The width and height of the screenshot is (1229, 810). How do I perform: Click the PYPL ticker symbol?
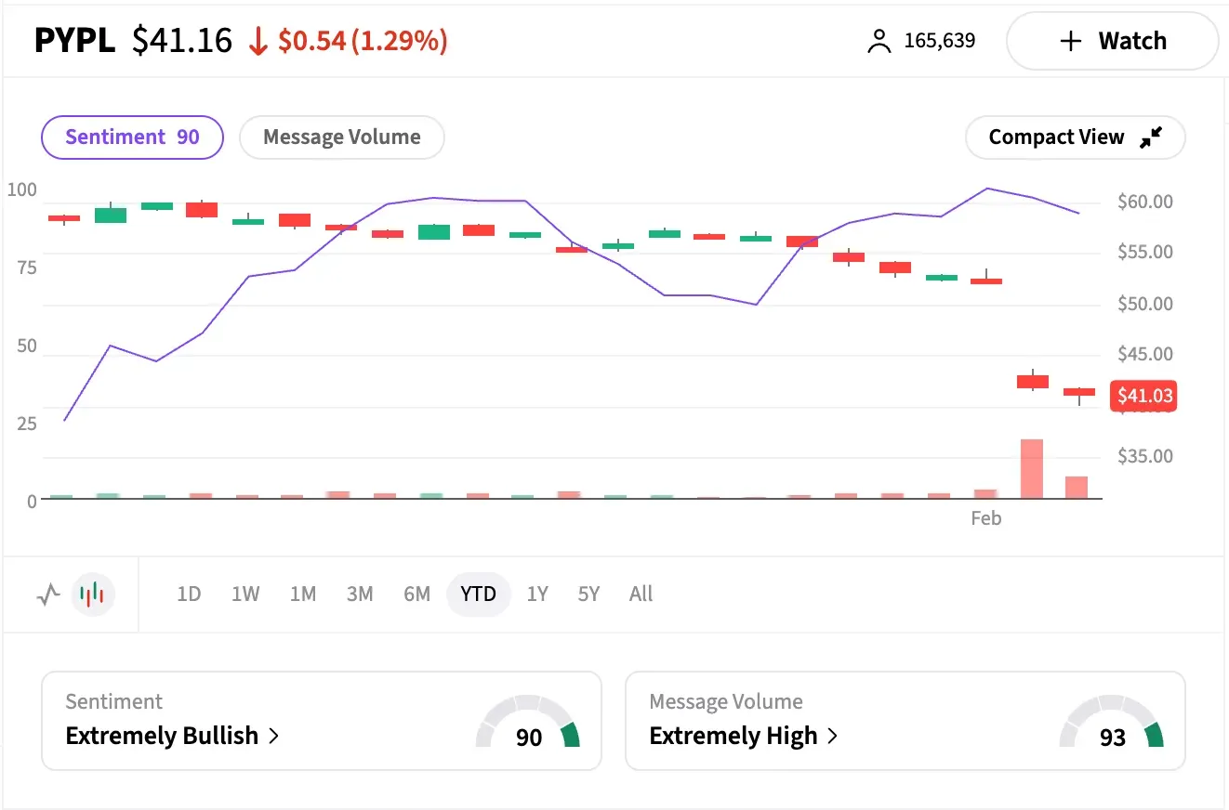[x=74, y=40]
